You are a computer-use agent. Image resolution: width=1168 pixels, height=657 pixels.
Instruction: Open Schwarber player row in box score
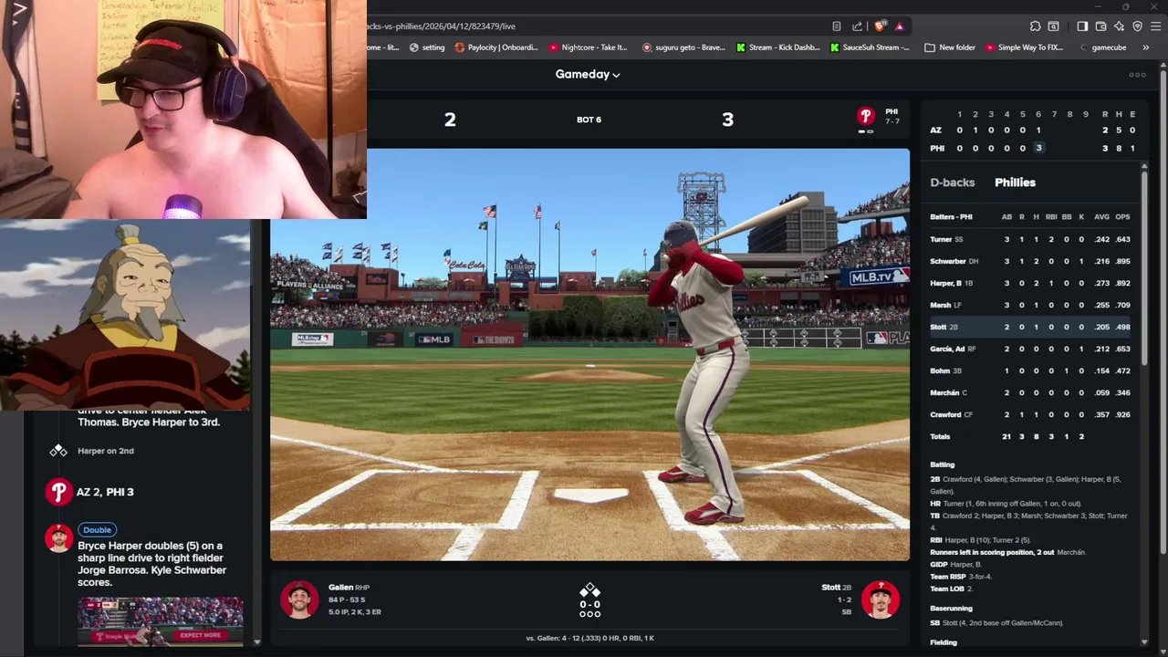click(1031, 261)
